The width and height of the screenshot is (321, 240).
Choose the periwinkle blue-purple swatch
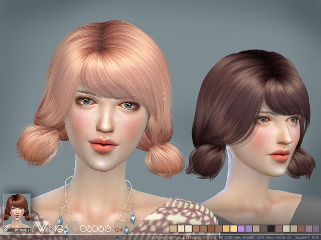(x=249, y=228)
